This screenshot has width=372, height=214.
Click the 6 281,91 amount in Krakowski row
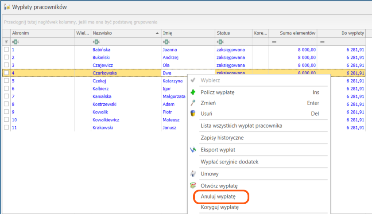355,128
